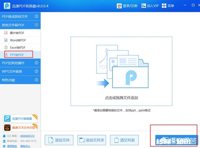The image size is (200, 148).
Task: Maximize the window
Action: point(193,5)
